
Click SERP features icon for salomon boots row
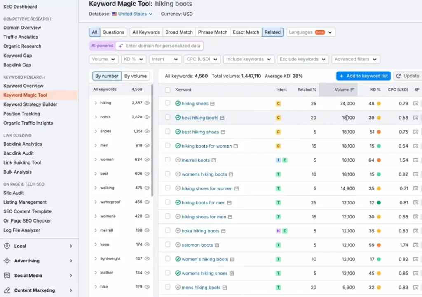click(416, 245)
